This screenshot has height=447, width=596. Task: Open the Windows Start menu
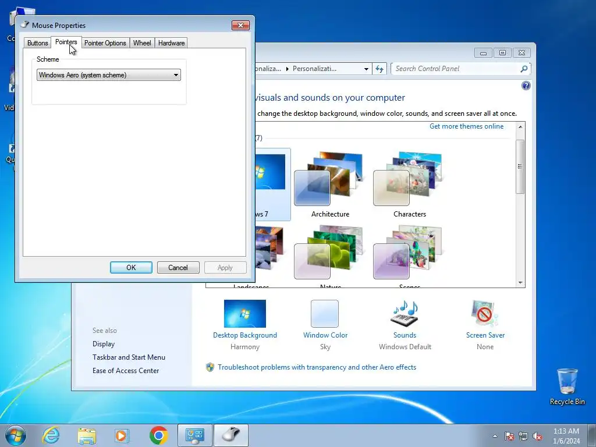pyautogui.click(x=16, y=435)
